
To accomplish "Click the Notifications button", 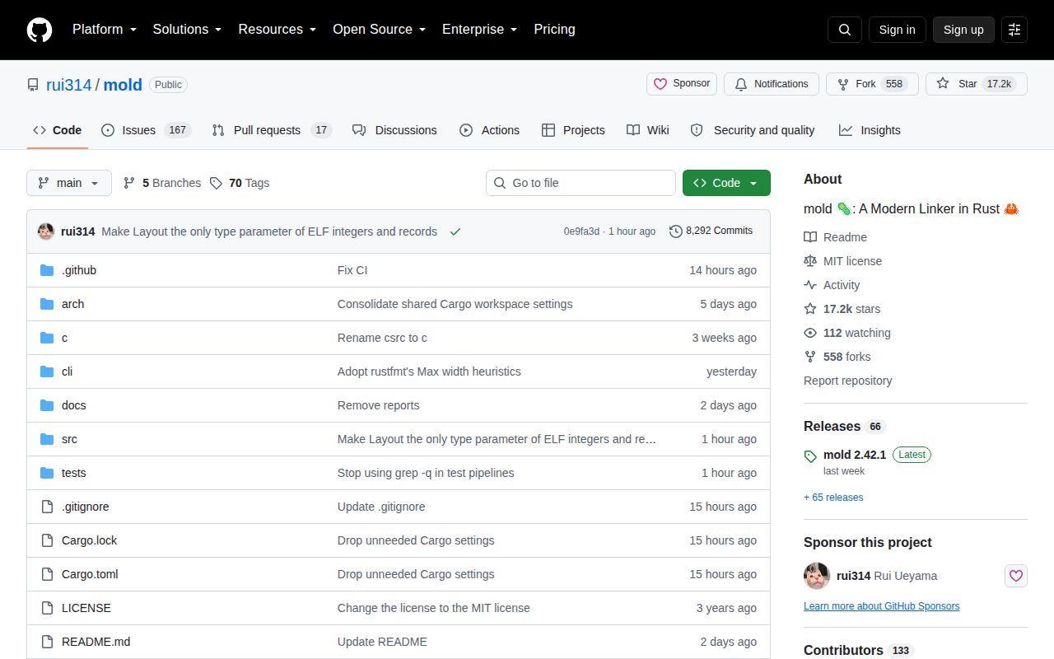I will coord(772,84).
